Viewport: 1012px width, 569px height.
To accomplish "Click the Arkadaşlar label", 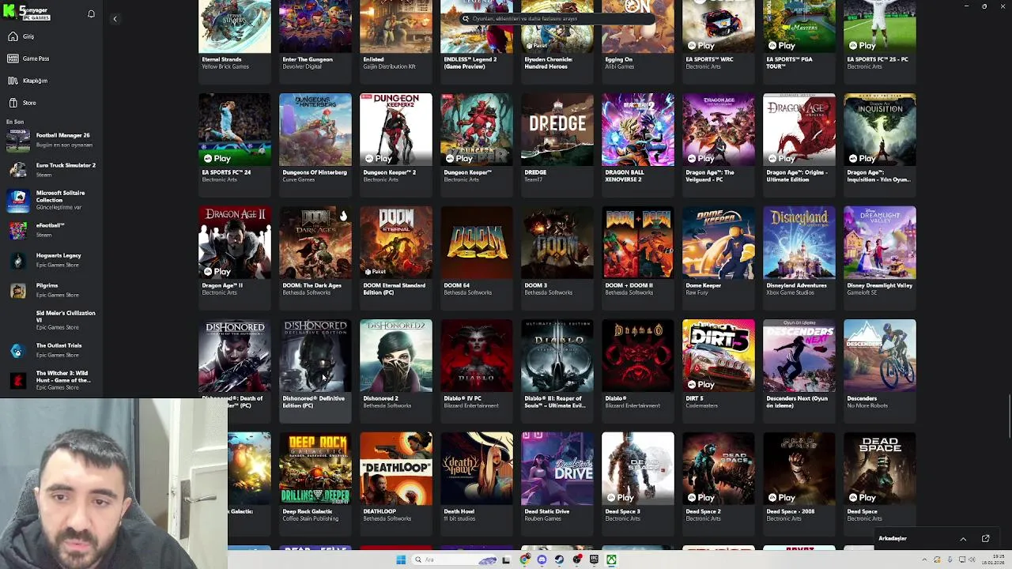I will pyautogui.click(x=893, y=539).
